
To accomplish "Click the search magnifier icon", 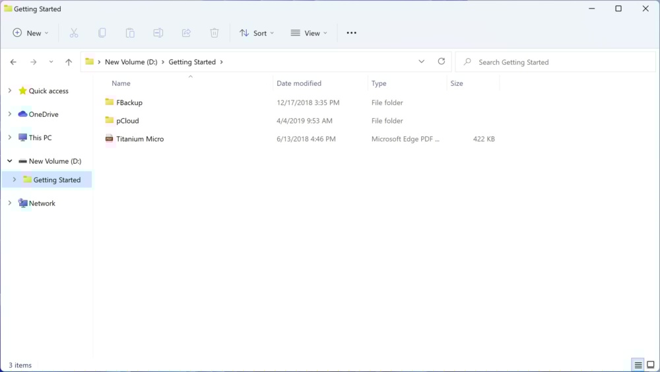I will pyautogui.click(x=467, y=62).
